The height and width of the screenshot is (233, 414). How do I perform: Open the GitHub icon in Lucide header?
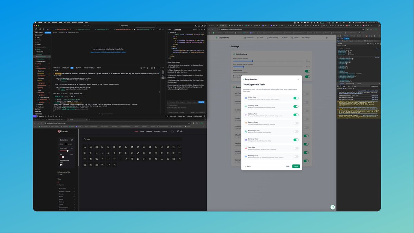[x=178, y=131]
